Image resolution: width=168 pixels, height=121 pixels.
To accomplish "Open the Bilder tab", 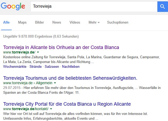I will 39,22.
